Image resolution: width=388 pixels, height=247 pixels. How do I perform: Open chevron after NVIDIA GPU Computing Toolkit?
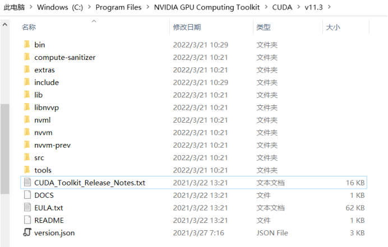[x=266, y=7]
